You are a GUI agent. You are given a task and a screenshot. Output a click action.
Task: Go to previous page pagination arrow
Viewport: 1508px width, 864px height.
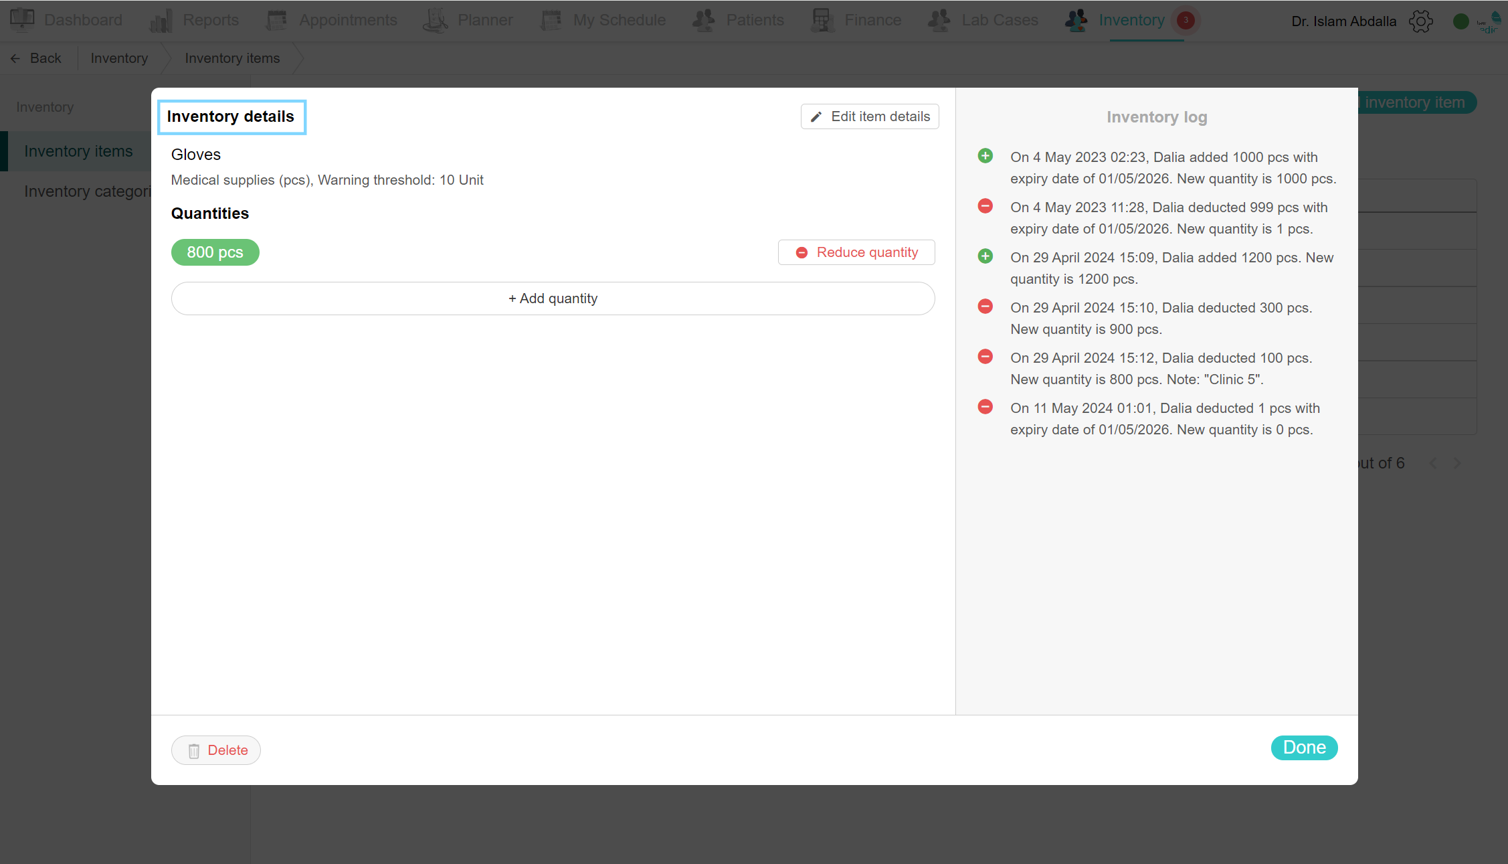(x=1433, y=463)
